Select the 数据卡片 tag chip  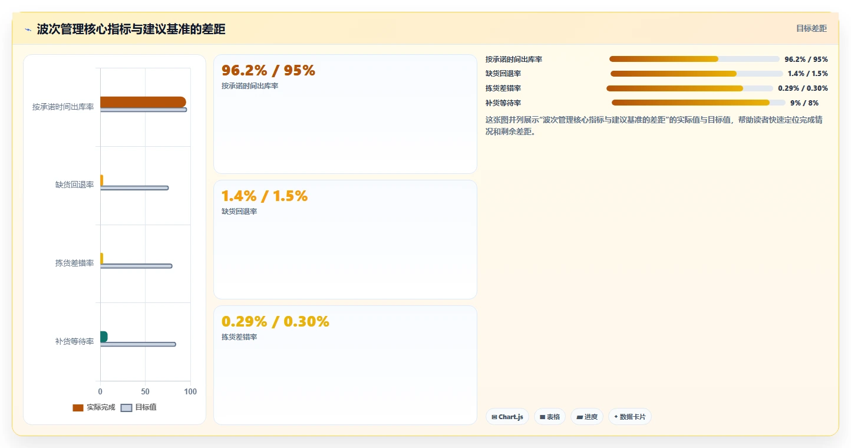[x=630, y=417]
